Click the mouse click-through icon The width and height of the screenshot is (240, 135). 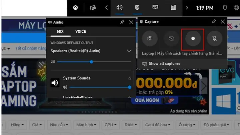(x=225, y=7)
